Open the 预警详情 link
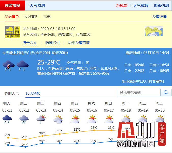The image size is (172, 153). (159, 17)
